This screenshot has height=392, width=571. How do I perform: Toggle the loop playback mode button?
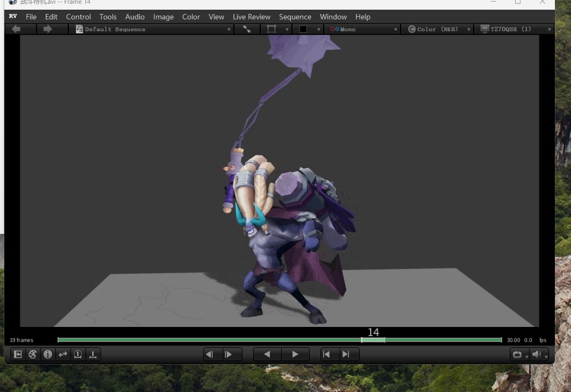[x=517, y=354]
